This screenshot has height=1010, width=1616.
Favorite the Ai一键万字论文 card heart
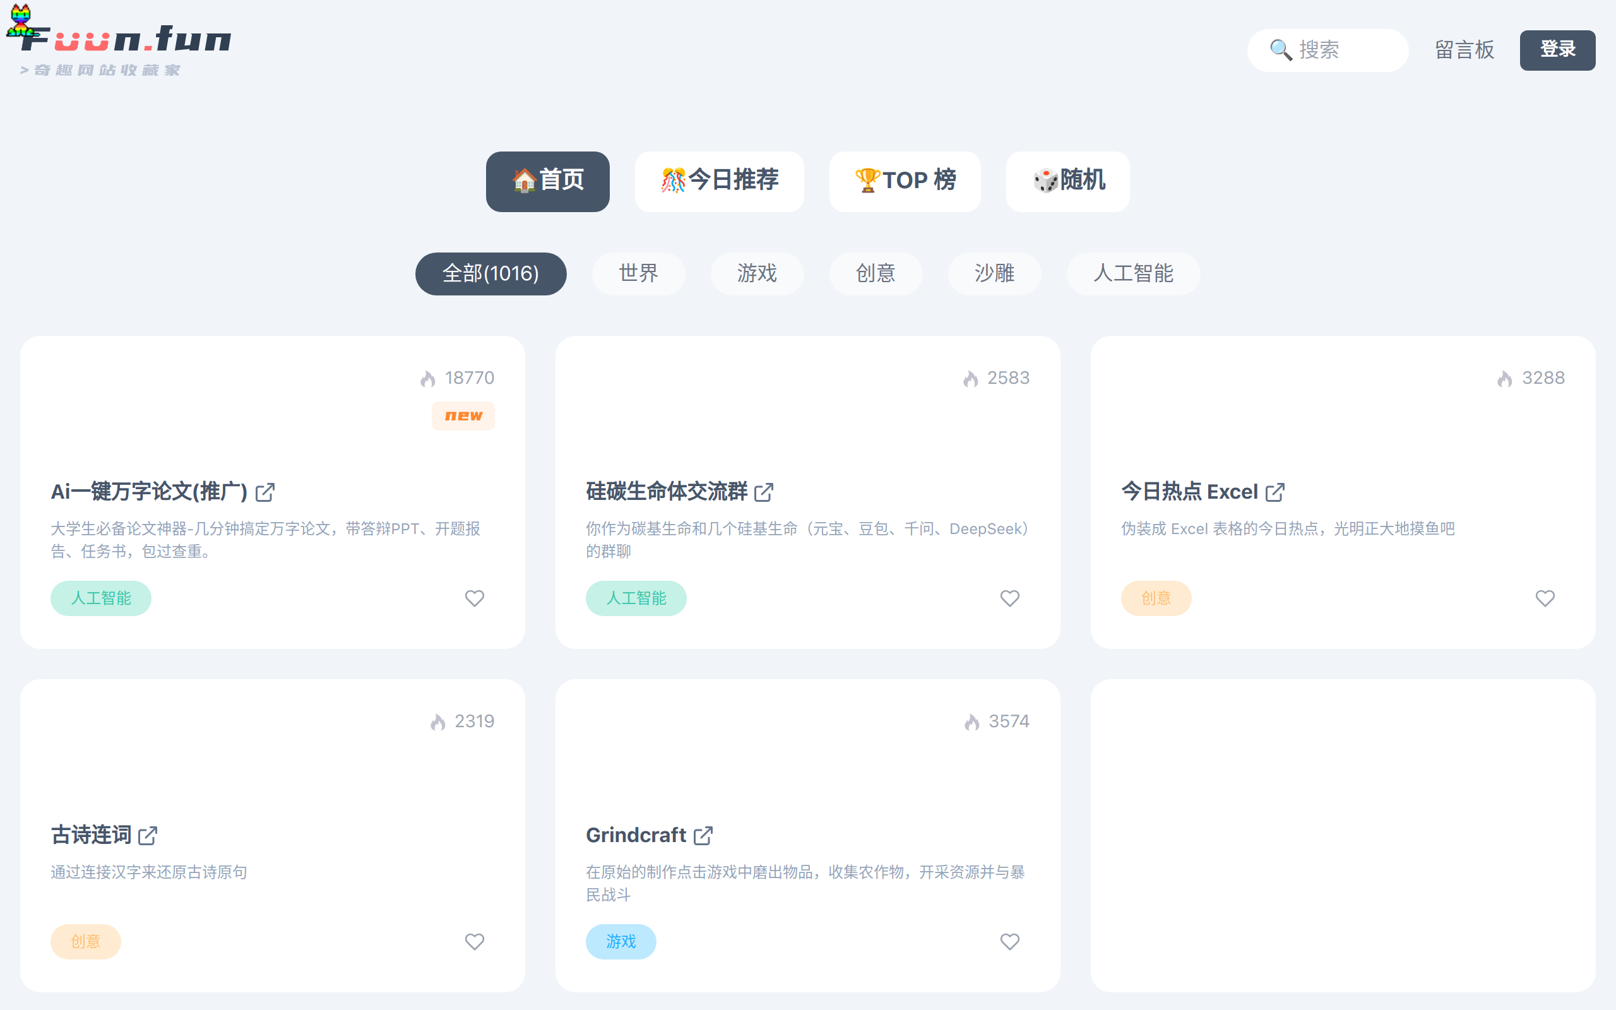(475, 598)
